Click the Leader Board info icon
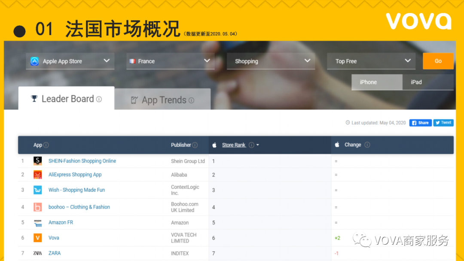 pyautogui.click(x=99, y=99)
